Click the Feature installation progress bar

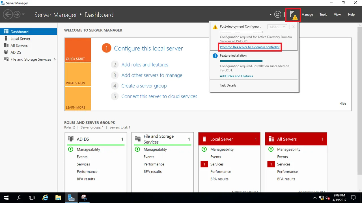pyautogui.click(x=241, y=61)
